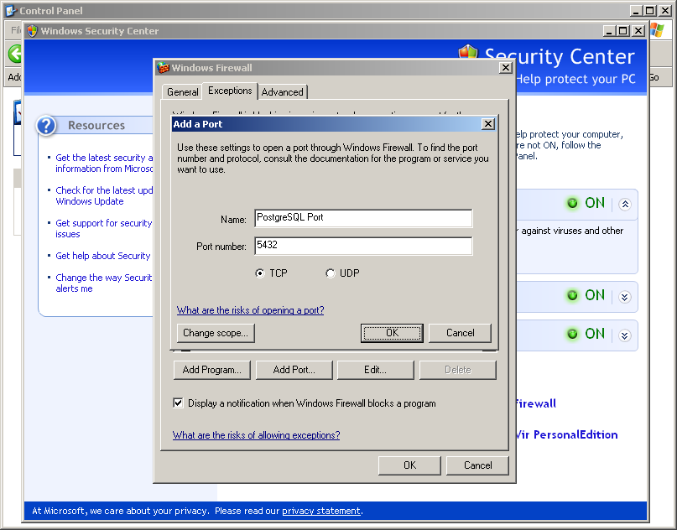Open Get support for security issues link
Screen dimensions: 677x530
click(x=104, y=229)
